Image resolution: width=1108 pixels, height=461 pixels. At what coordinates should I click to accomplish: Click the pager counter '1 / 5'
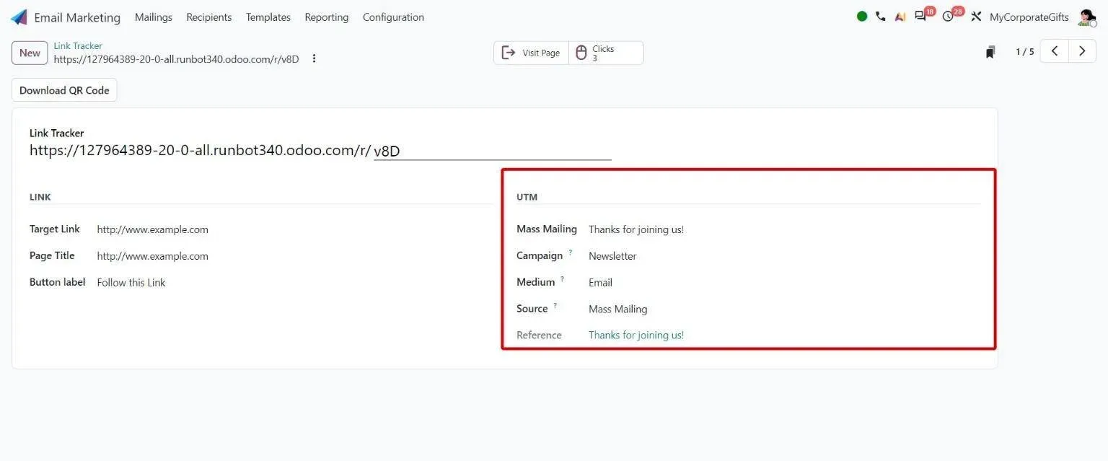(1025, 52)
